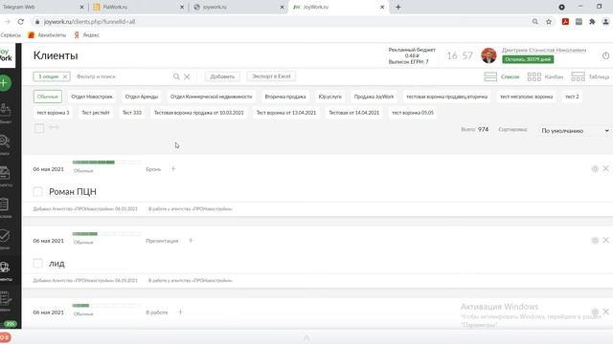This screenshot has width=613, height=344.
Task: Select Тестовая воронка продажа от 10.03.2021 tab
Action: 198,113
